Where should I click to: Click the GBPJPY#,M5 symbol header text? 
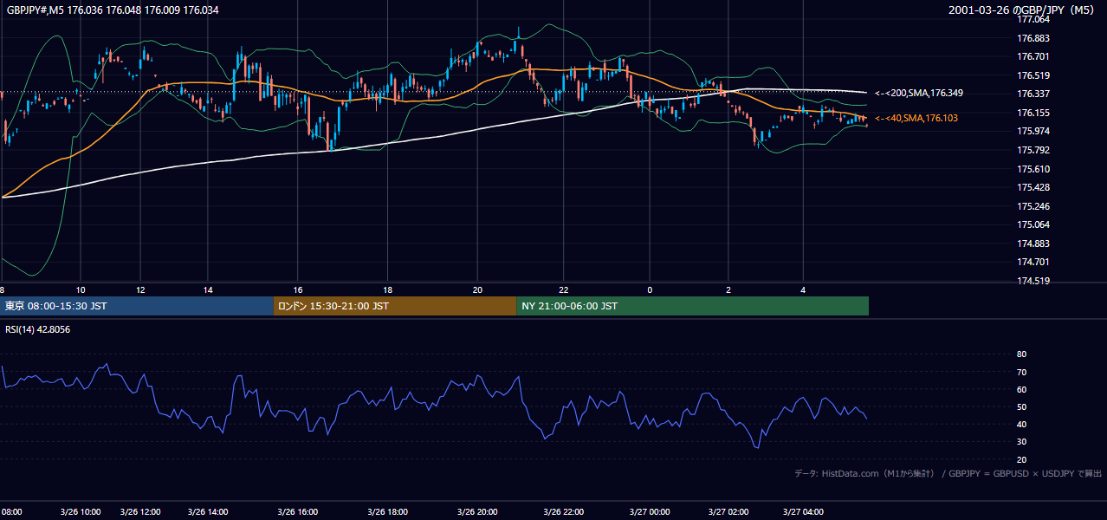[113, 10]
